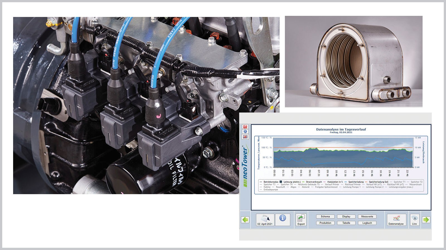Go forward with the green right arrow
The image size is (446, 250).
pyautogui.click(x=426, y=220)
